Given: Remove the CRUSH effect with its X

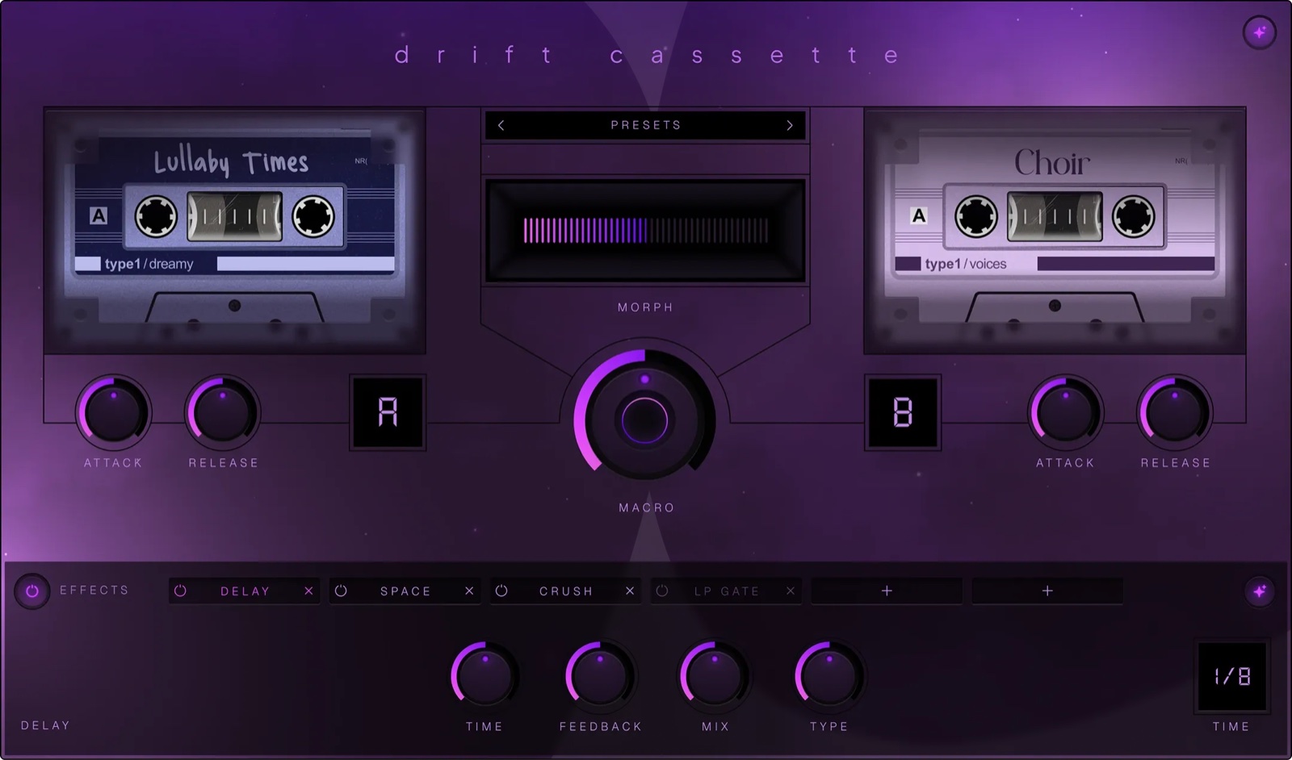Looking at the screenshot, I should pyautogui.click(x=630, y=591).
